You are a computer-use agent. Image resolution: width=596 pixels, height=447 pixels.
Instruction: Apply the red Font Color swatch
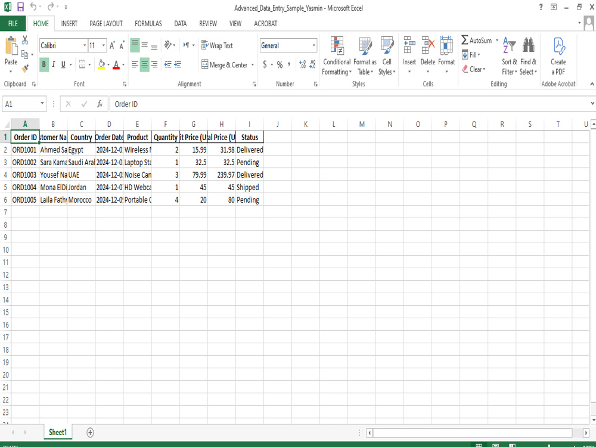click(116, 64)
